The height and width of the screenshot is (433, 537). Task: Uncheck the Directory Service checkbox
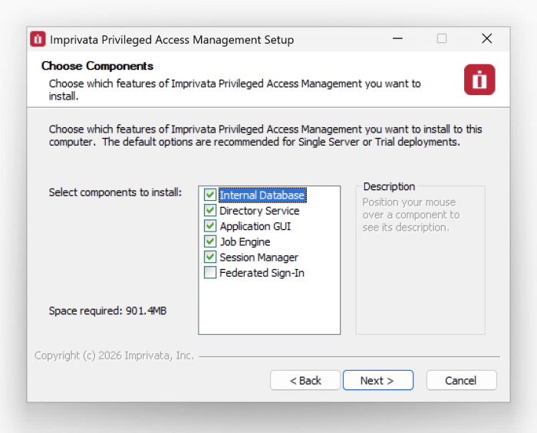(210, 211)
